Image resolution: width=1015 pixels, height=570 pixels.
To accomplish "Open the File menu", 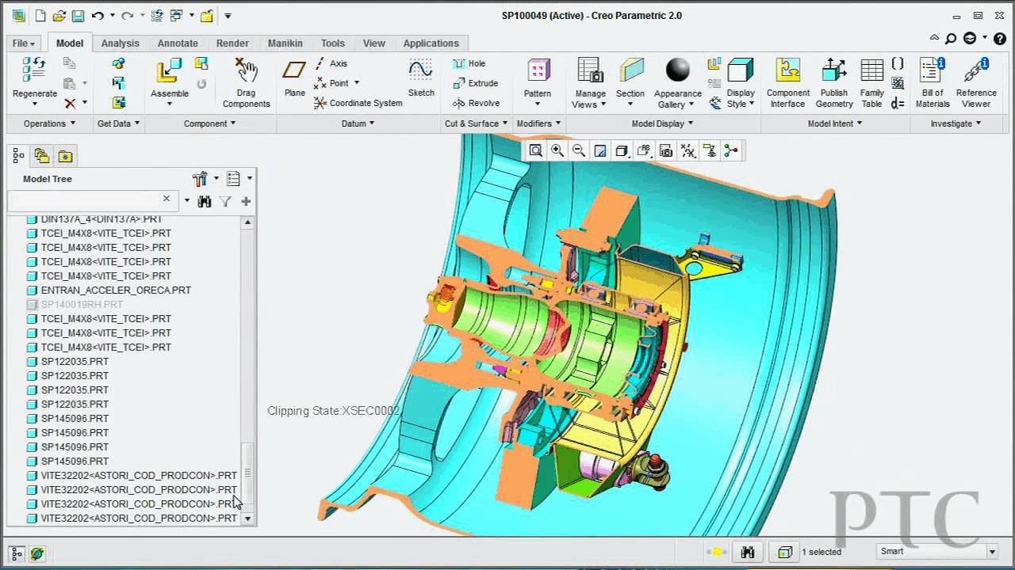I will [x=24, y=44].
